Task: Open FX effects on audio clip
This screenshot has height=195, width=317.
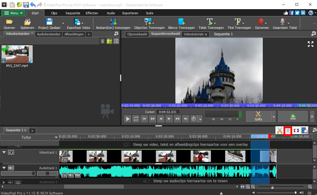Action: point(64,175)
